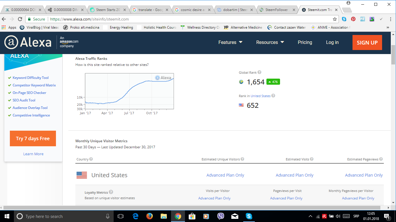This screenshot has width=396, height=222.
Task: Open the Apps shortcut in bookmarks bar
Action: [9, 27]
